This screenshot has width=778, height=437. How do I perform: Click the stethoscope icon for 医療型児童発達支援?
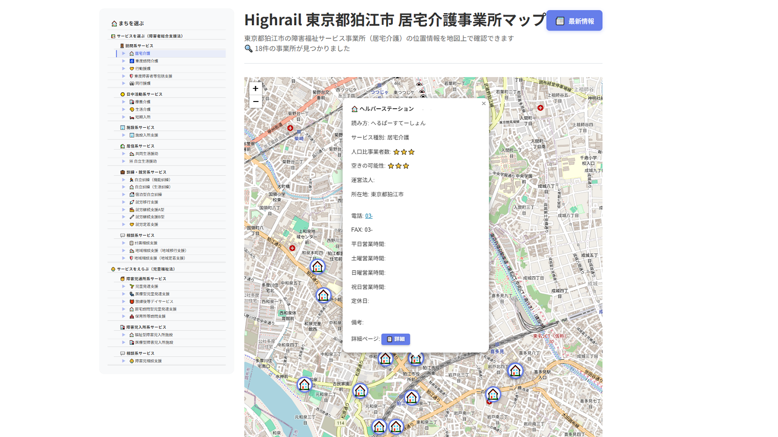(x=131, y=294)
